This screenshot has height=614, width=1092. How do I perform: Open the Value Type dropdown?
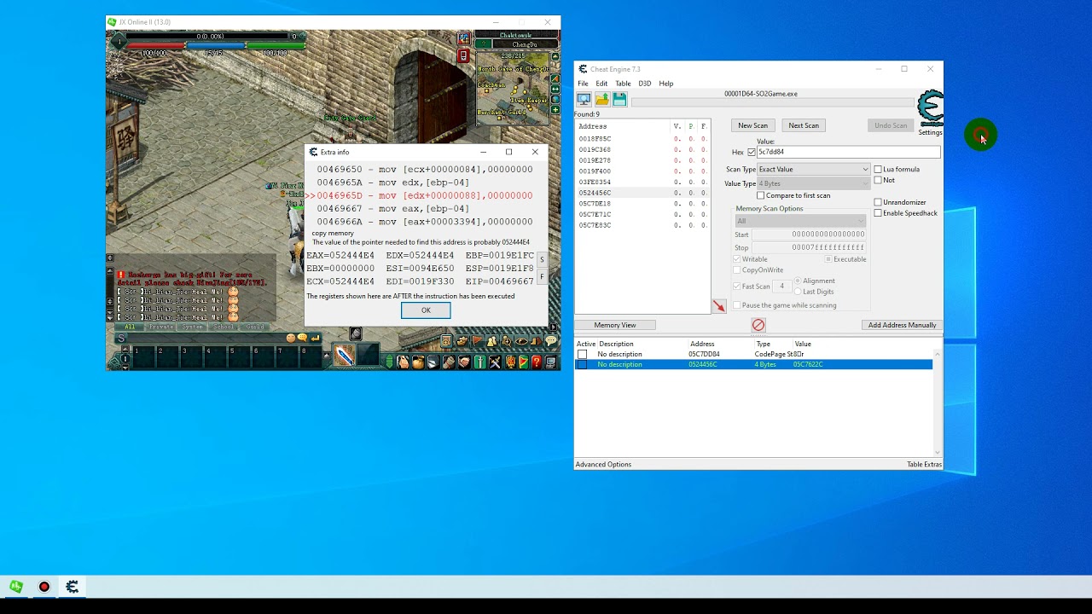point(813,183)
